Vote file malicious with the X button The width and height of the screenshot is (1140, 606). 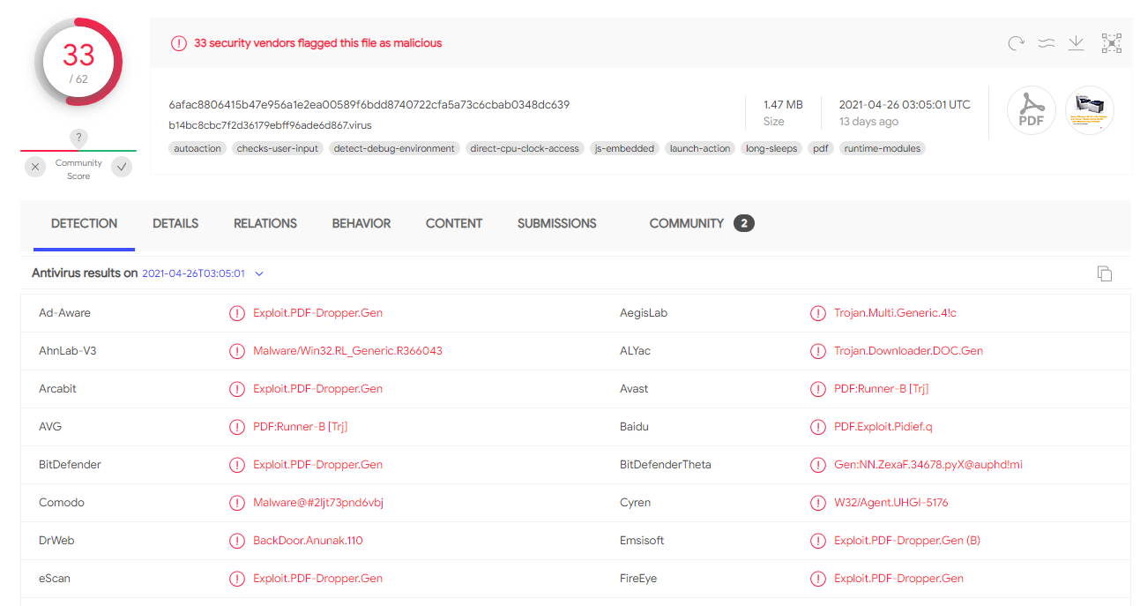point(35,167)
